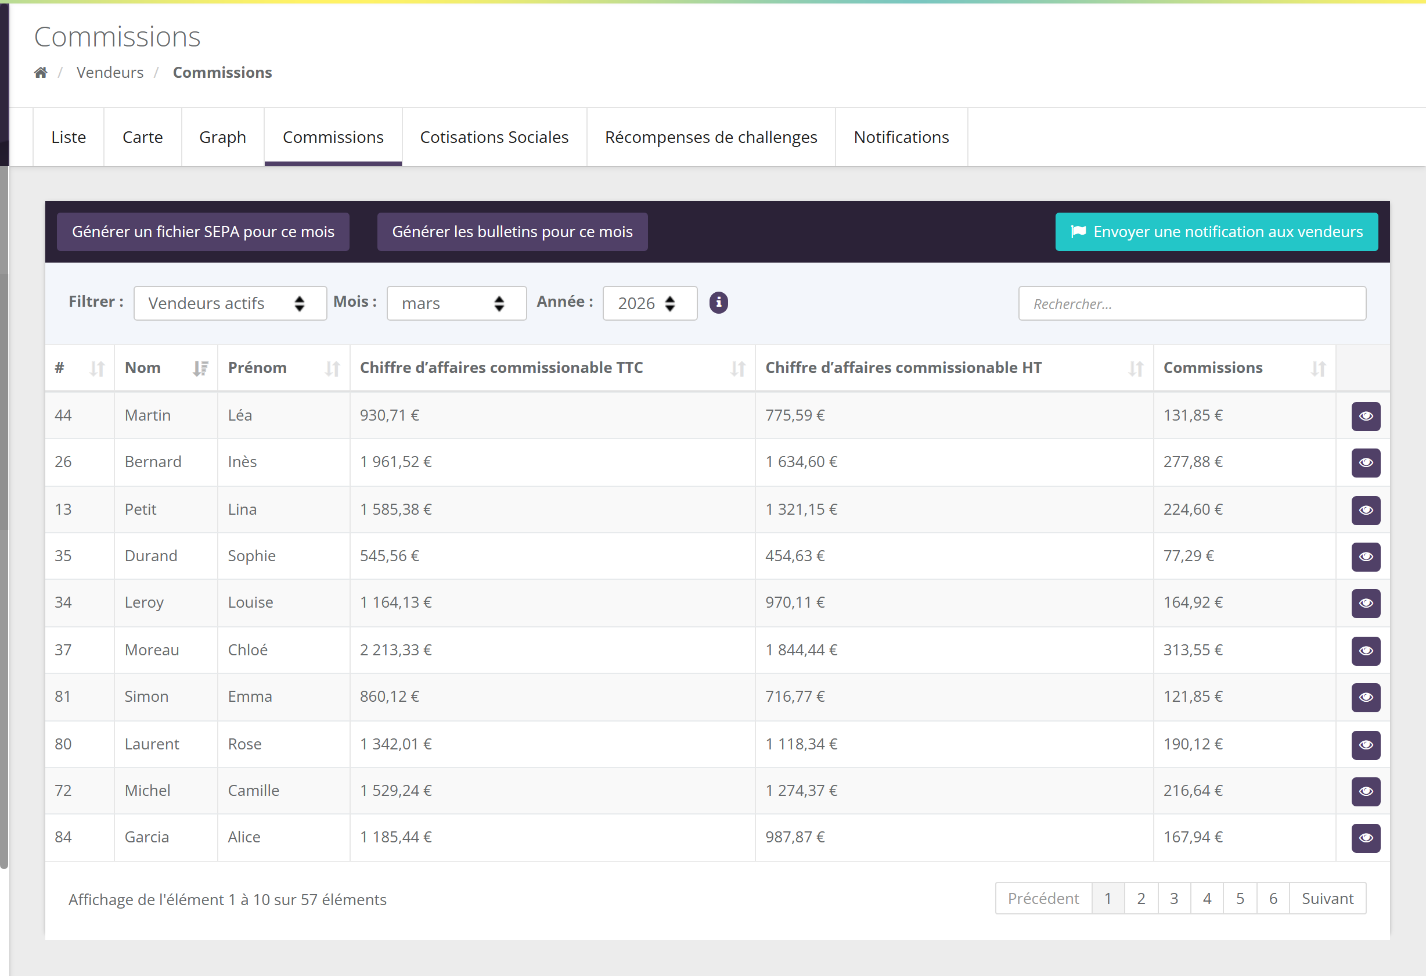Open the Année dropdown showing 2026

(650, 303)
